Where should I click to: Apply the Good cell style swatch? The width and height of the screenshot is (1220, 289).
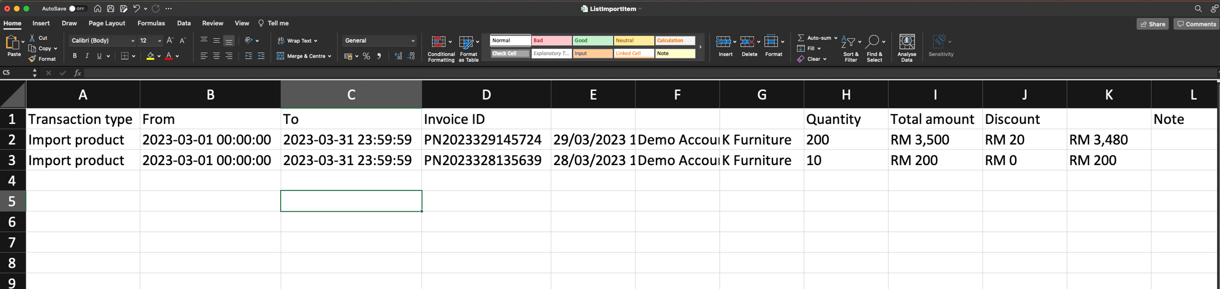click(x=593, y=41)
